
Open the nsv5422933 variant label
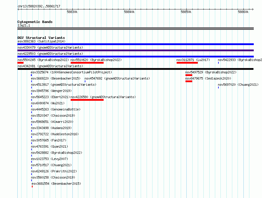[x=240, y=60]
